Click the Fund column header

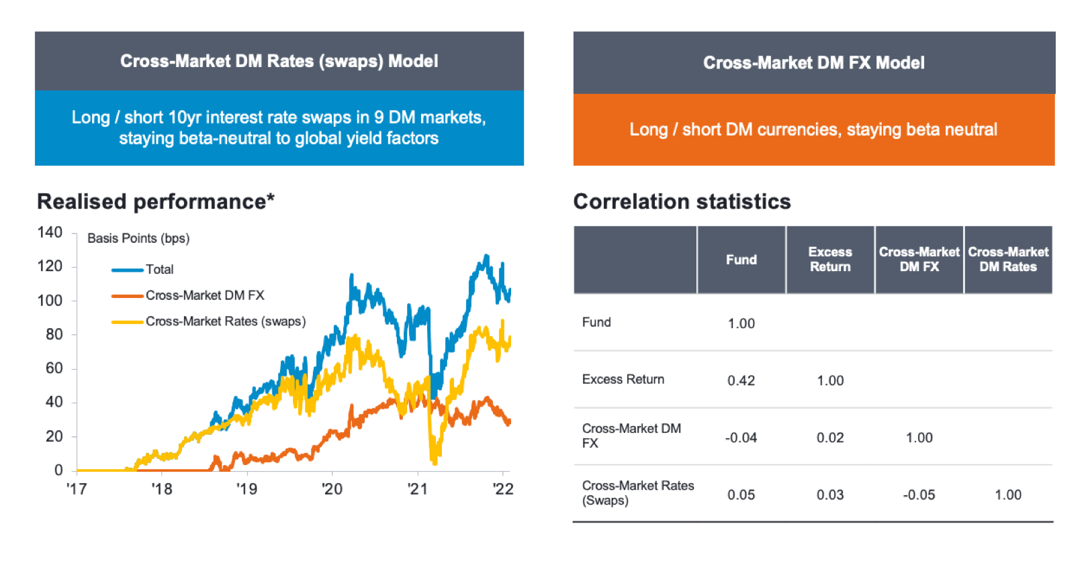point(741,260)
